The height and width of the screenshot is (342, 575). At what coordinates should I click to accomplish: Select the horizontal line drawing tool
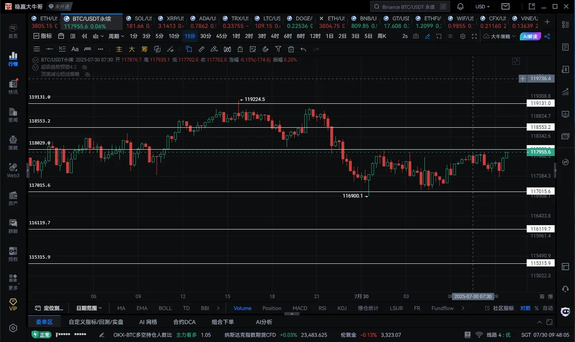coord(50,49)
